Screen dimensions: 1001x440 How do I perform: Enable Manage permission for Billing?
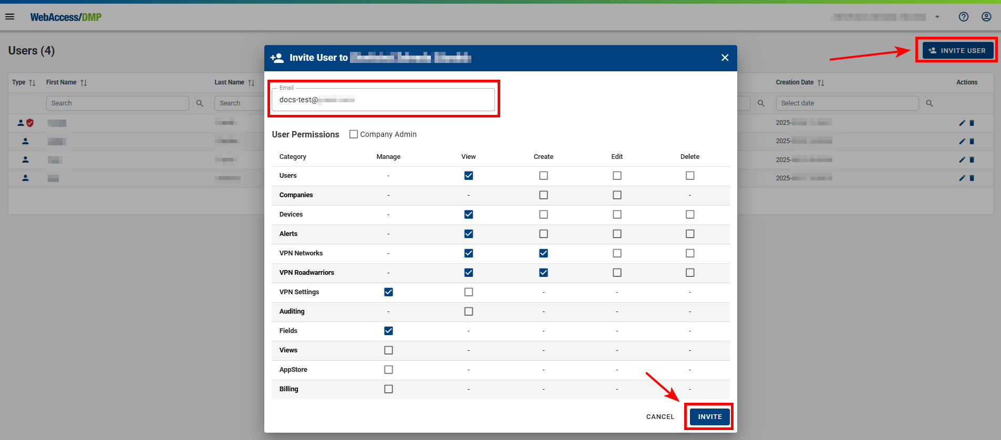[x=388, y=389]
